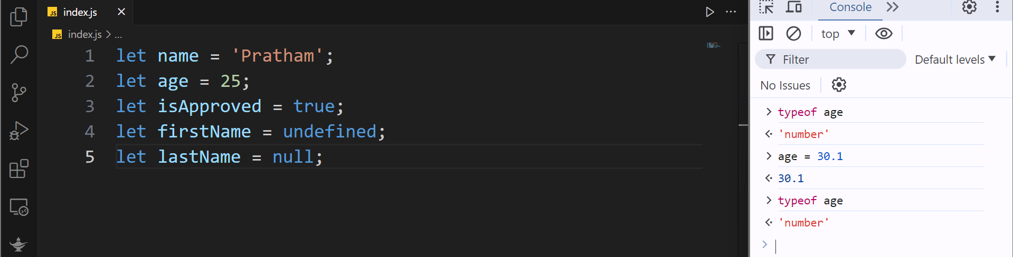Open console settings gear beside No Issues
Screen dimensions: 1013x257
pyautogui.click(x=839, y=85)
